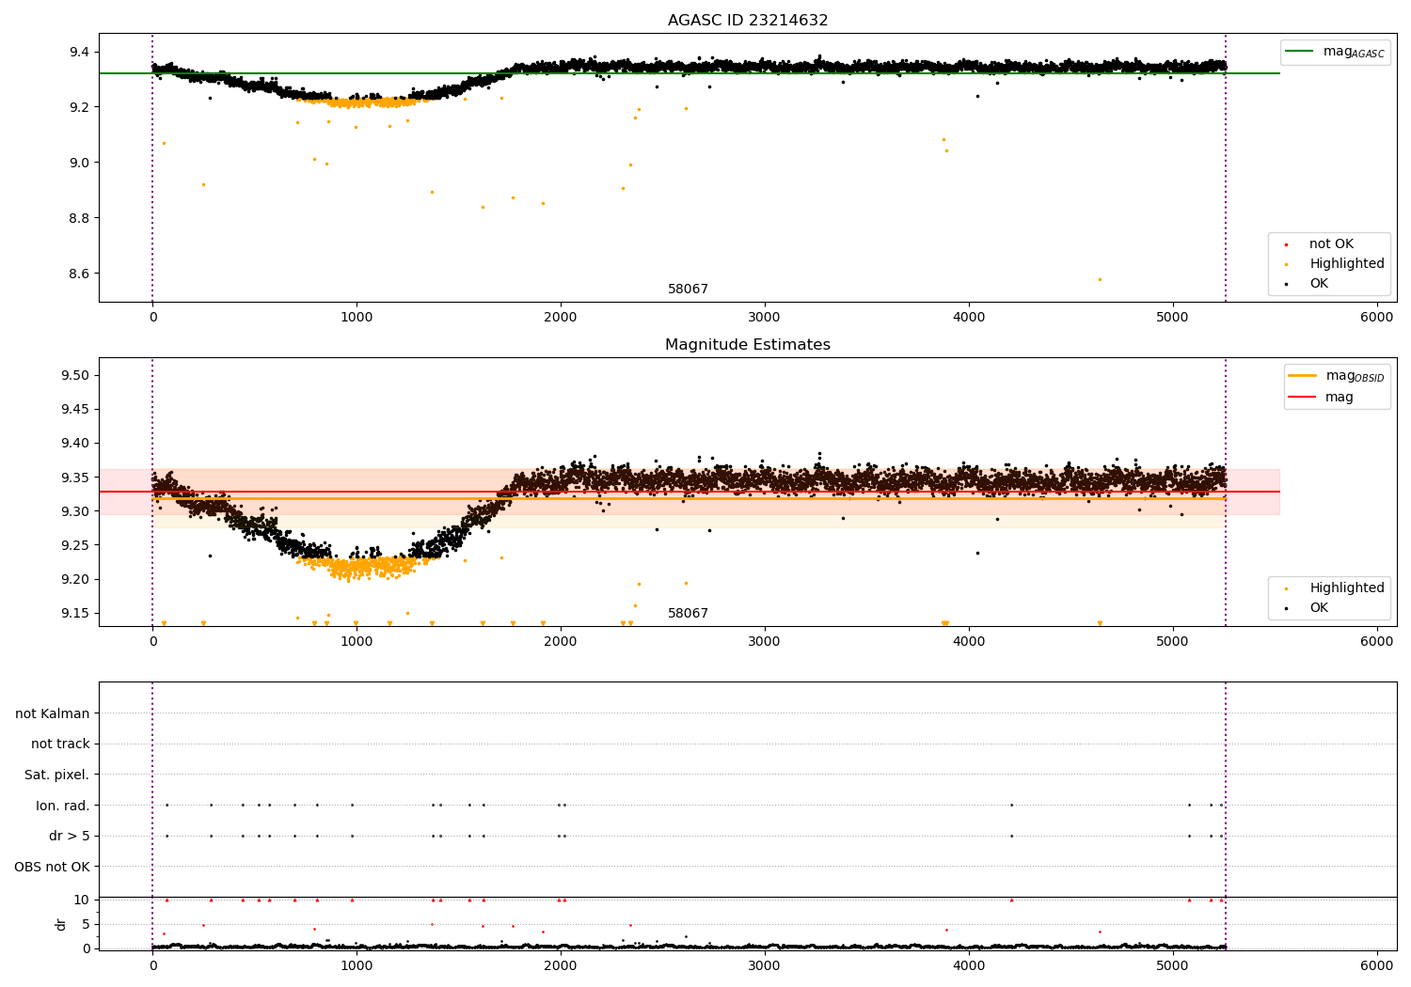Click the 9.30 tick on middle plot
Viewport: 1411px width, 987px height.
(77, 511)
